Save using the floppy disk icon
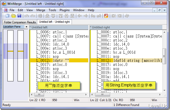This screenshot has width=170, height=110. point(19,16)
